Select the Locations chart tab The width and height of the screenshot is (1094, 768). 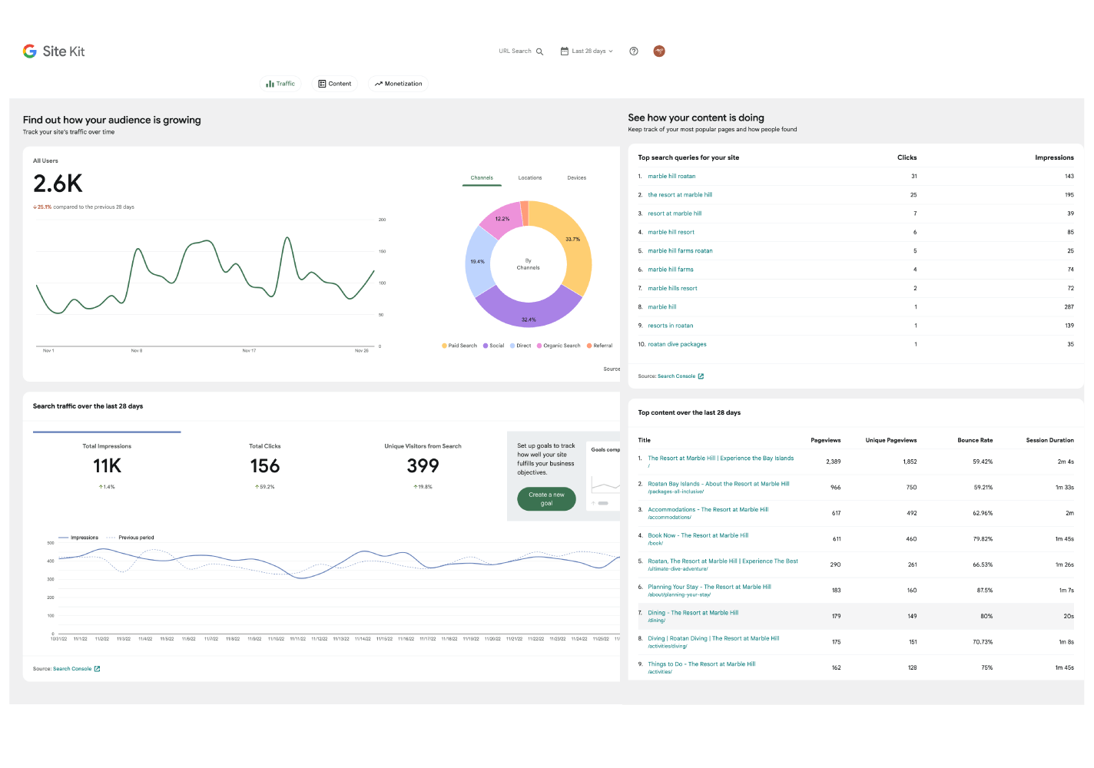coord(530,178)
